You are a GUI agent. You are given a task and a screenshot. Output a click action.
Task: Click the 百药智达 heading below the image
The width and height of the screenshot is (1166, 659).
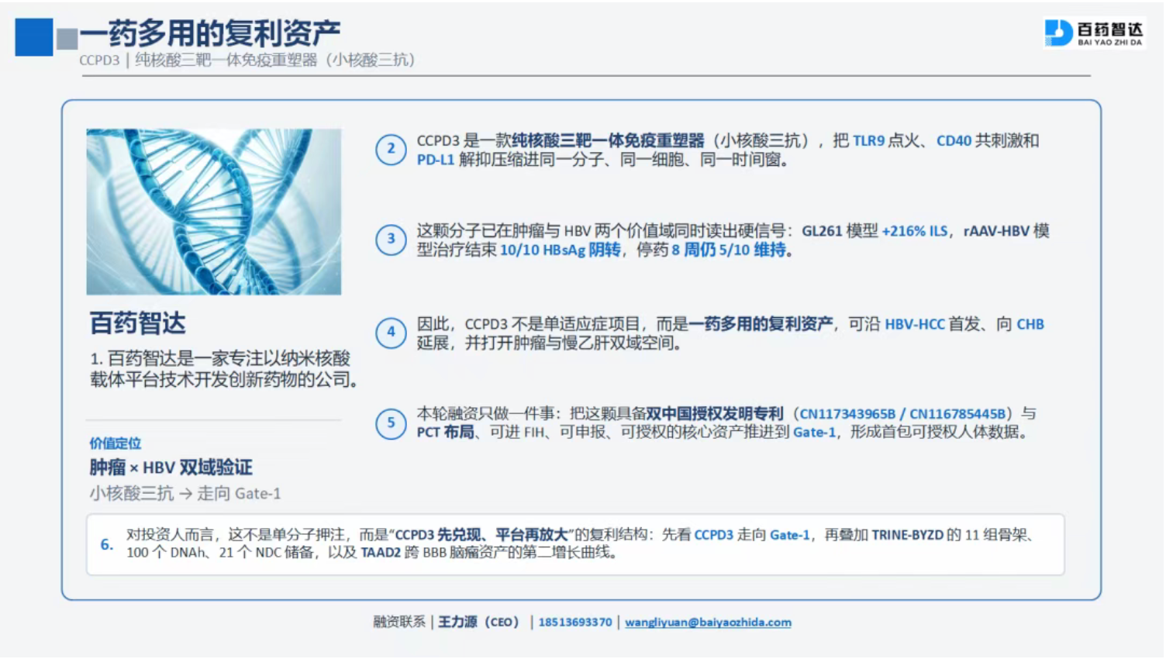coord(138,323)
